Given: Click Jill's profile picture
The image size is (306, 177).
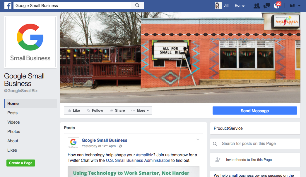Looking at the screenshot, I should 218,6.
